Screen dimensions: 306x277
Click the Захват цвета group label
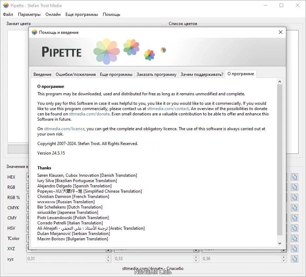tap(18, 24)
